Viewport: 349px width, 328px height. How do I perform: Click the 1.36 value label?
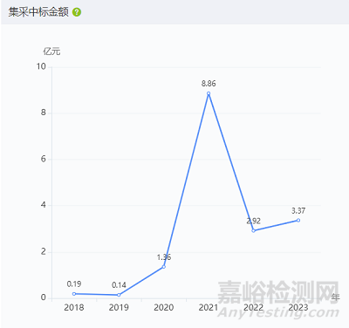tap(164, 257)
